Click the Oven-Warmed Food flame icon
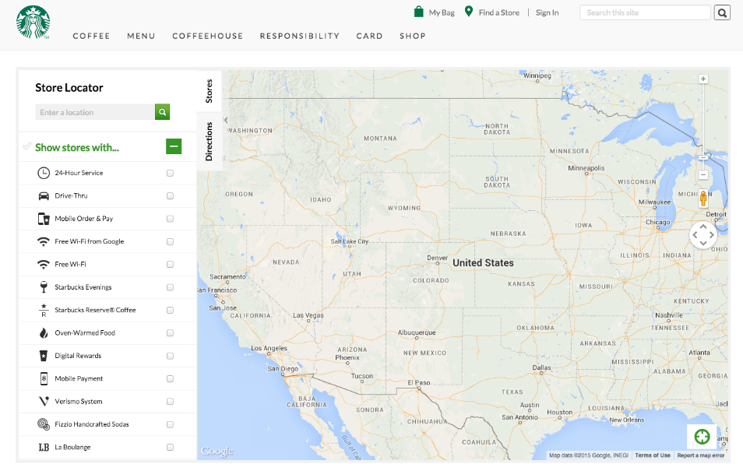743x464 pixels. (x=44, y=333)
